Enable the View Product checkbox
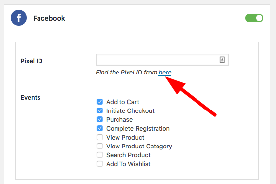Screen dimensions: 276x184 coord(100,137)
